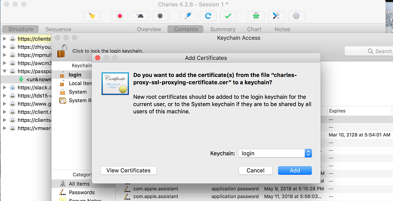Toggle the hexagon breakpoints icon
Screen dimensions: 393x201
(160, 16)
